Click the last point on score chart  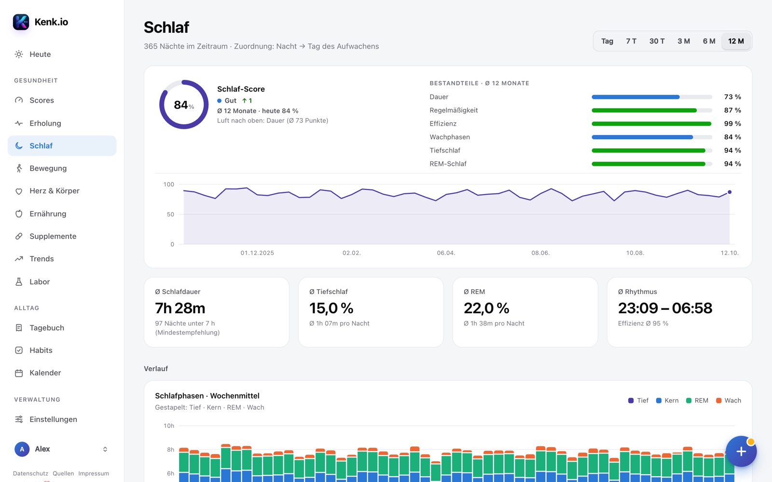point(730,192)
